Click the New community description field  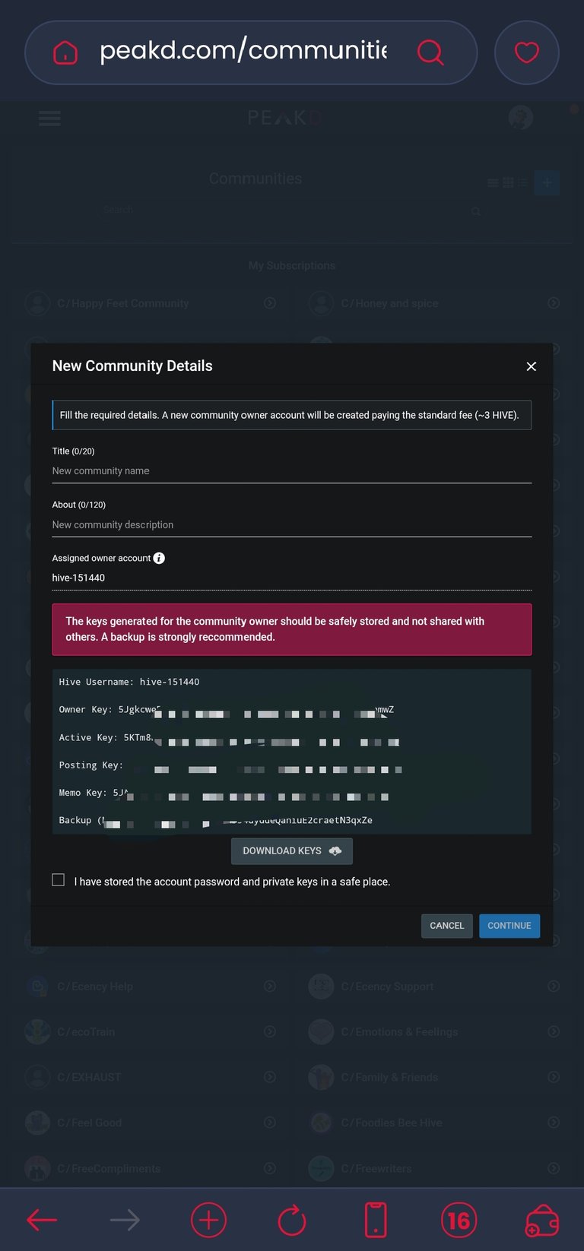[292, 525]
